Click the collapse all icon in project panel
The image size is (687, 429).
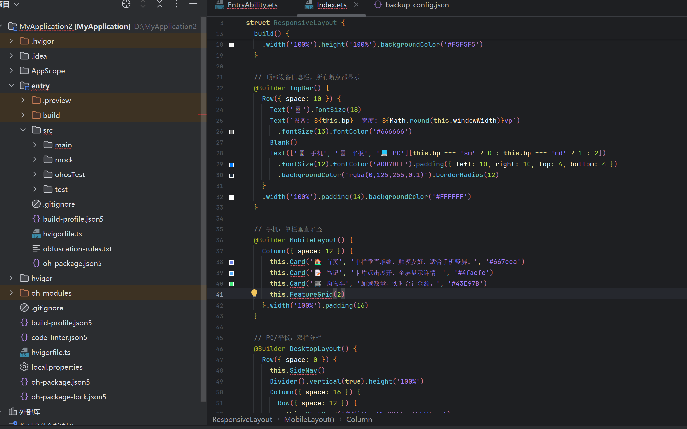[160, 4]
